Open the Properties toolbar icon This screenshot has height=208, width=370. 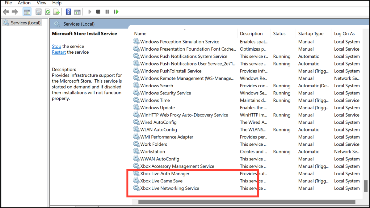pyautogui.click(x=39, y=12)
